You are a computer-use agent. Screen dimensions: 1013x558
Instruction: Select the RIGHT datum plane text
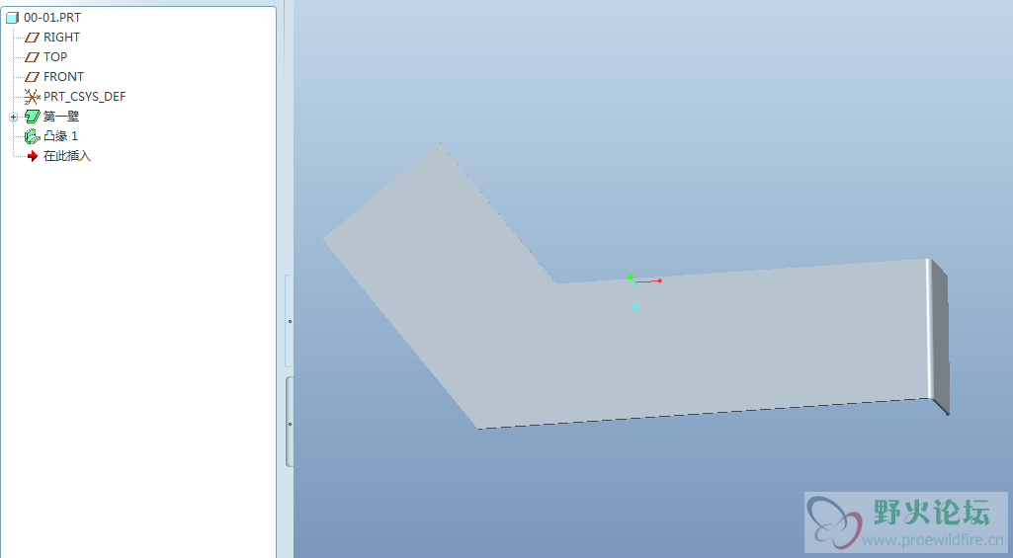coord(61,38)
